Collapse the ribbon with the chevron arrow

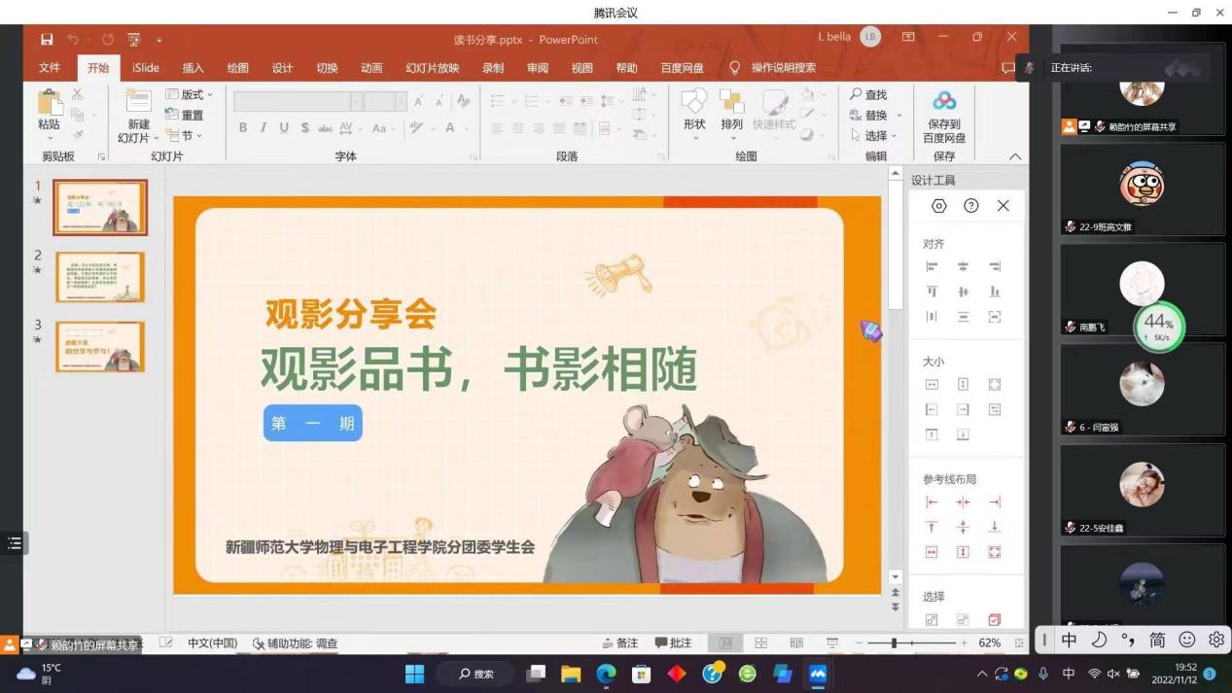click(x=1015, y=156)
